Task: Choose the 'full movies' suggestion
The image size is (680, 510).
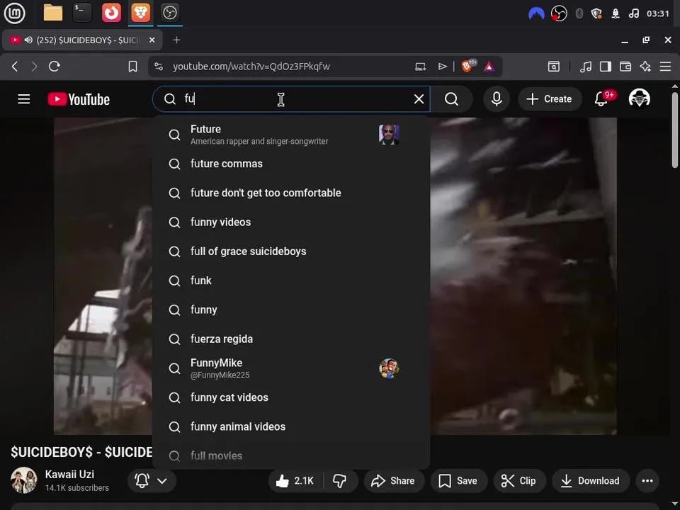Action: [291, 455]
